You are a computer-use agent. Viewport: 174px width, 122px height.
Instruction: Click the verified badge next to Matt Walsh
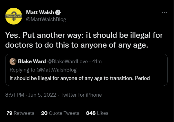58,13
